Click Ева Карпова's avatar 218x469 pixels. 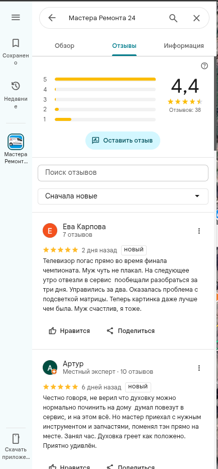pyautogui.click(x=50, y=230)
